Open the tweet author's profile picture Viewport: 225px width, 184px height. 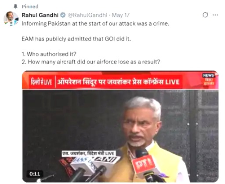point(11,18)
